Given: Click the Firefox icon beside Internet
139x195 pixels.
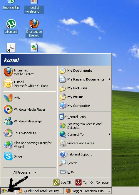Looking at the screenshot, I should 8,72.
